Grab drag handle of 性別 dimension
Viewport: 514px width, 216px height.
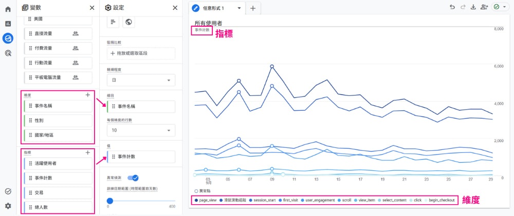pyautogui.click(x=30, y=121)
